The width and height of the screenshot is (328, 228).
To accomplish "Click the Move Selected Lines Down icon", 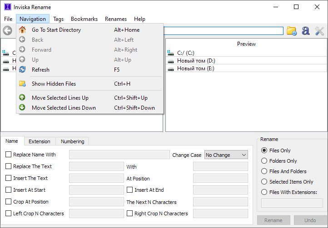I will click(22, 108).
